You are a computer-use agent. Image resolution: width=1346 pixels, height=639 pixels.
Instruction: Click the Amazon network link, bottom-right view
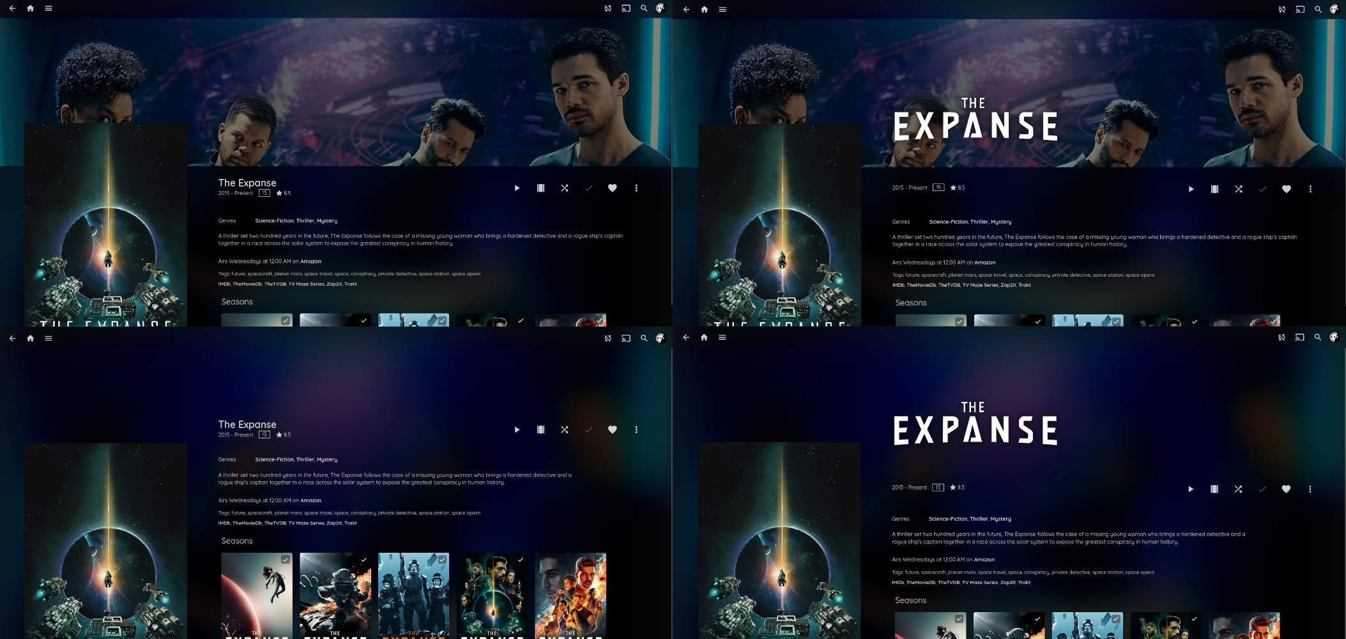(984, 560)
